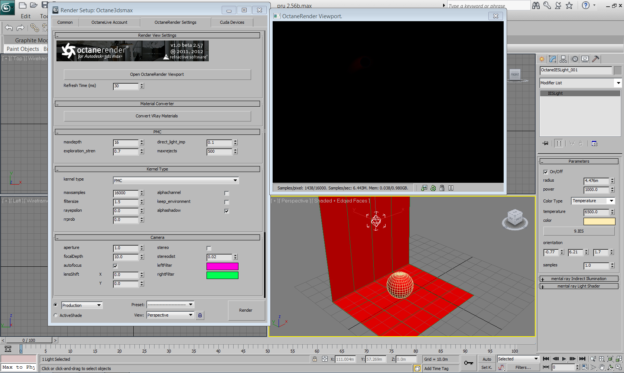This screenshot has width=624, height=373.
Task: Pause rendering in OctaneRender Viewport
Action: point(451,188)
